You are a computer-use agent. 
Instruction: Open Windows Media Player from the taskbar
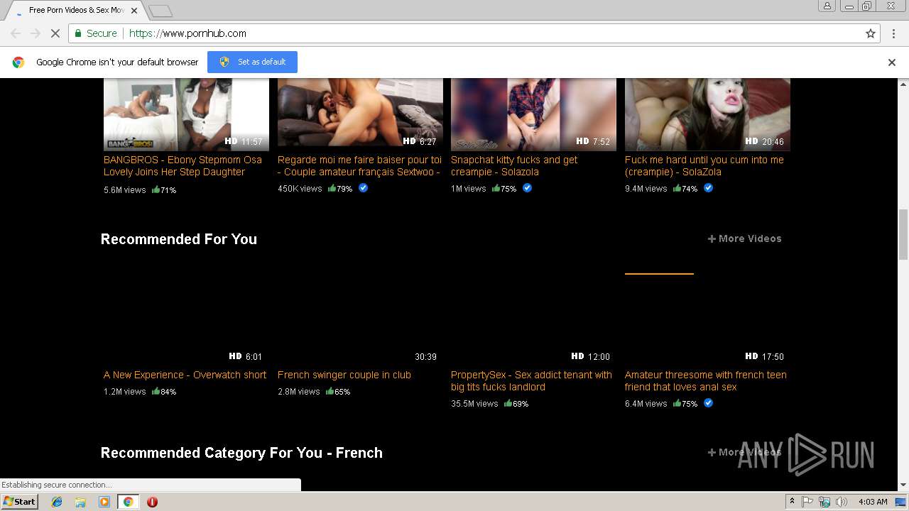click(x=104, y=502)
